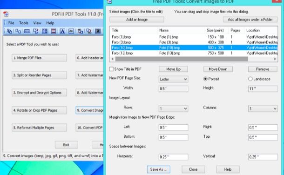Click the last toolbar icon in PDFill toolbar

[98, 31]
